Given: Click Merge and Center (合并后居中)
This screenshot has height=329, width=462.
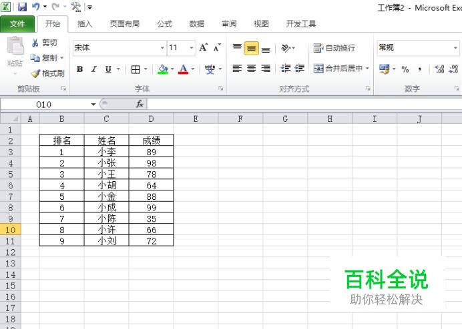Looking at the screenshot, I should click(338, 69).
